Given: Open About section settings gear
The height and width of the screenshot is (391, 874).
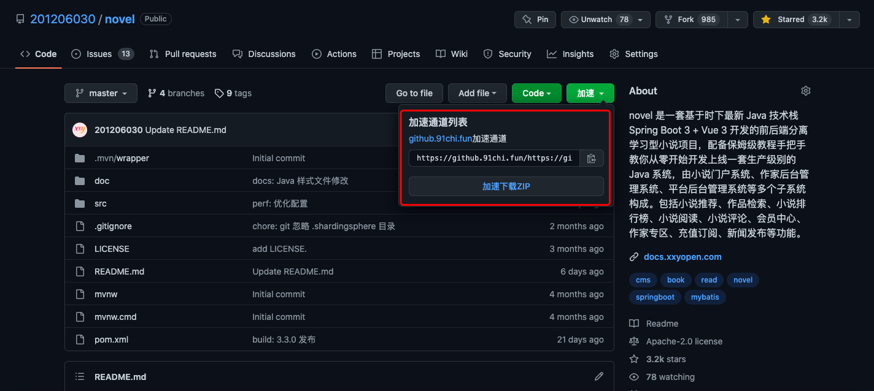Looking at the screenshot, I should (x=806, y=91).
